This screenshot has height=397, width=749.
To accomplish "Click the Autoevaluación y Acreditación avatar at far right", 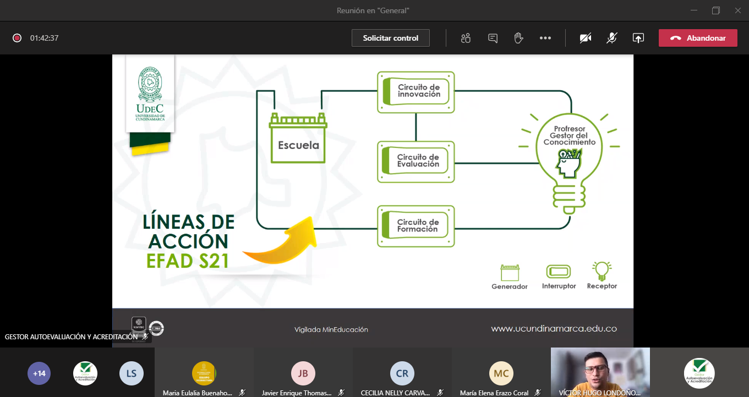I will click(699, 373).
